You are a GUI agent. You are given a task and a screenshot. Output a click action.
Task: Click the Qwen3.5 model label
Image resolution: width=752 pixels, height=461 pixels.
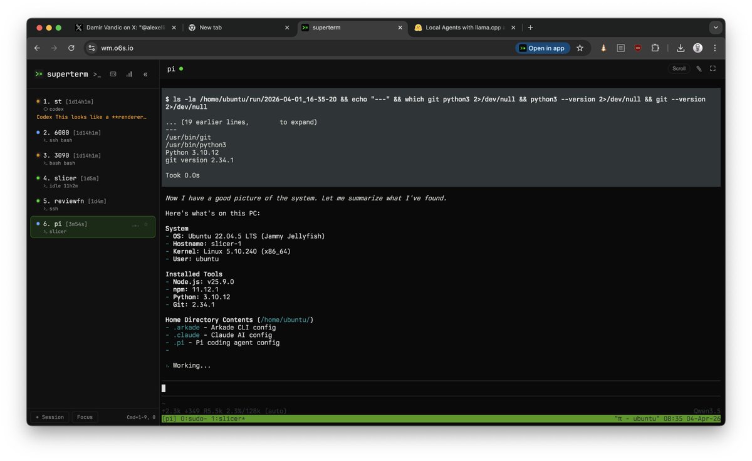click(x=706, y=411)
